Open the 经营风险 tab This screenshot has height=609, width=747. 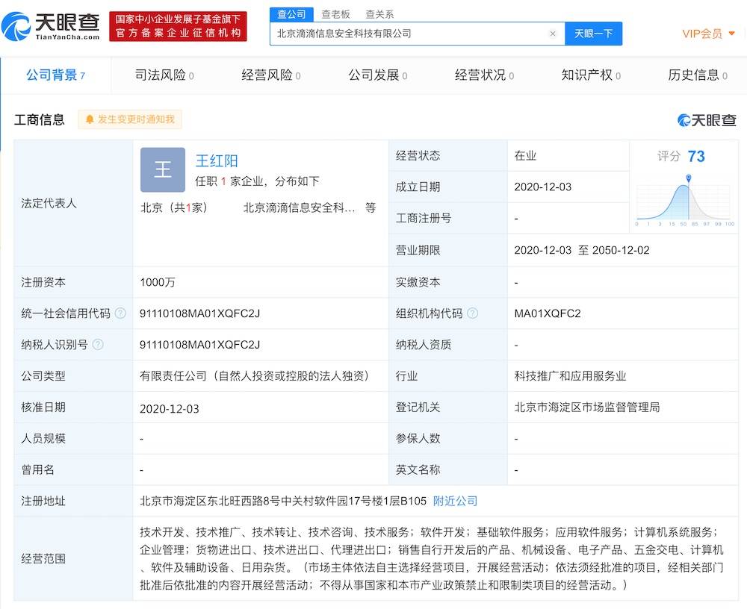tap(271, 75)
